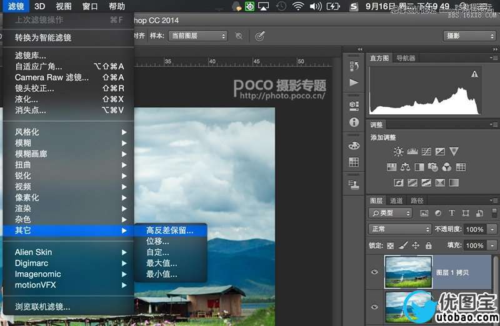Toggle lock all padlock icon
Screen dimensions: 500x326
click(x=429, y=245)
